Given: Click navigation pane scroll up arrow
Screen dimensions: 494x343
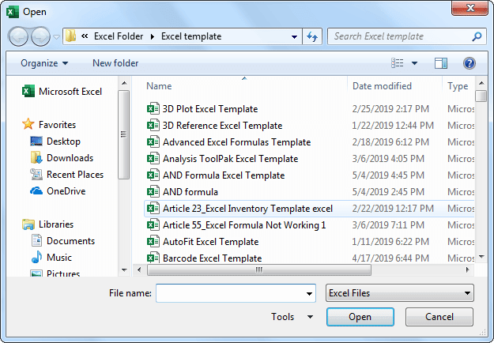Looking at the screenshot, I should pos(124,83).
